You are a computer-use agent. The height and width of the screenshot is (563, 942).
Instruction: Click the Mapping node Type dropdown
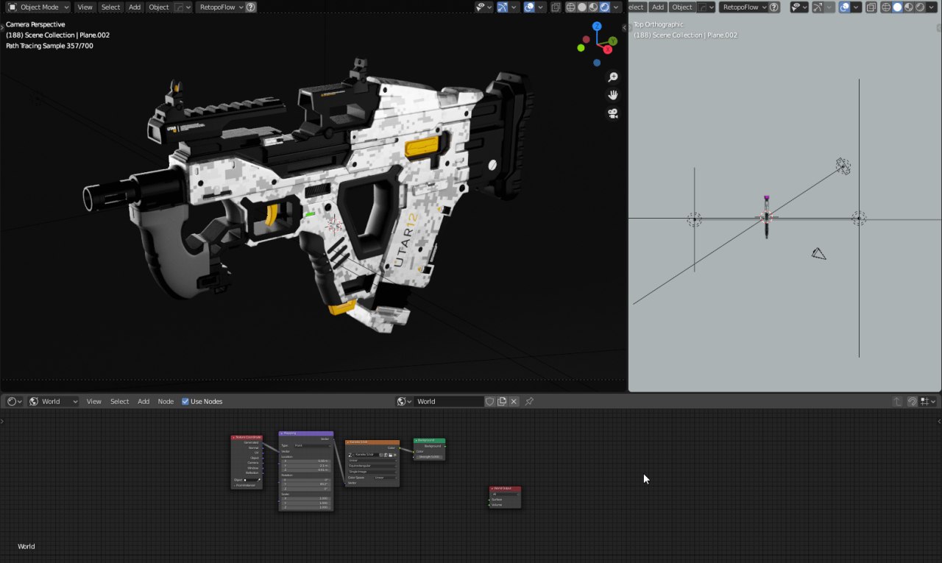click(x=313, y=446)
